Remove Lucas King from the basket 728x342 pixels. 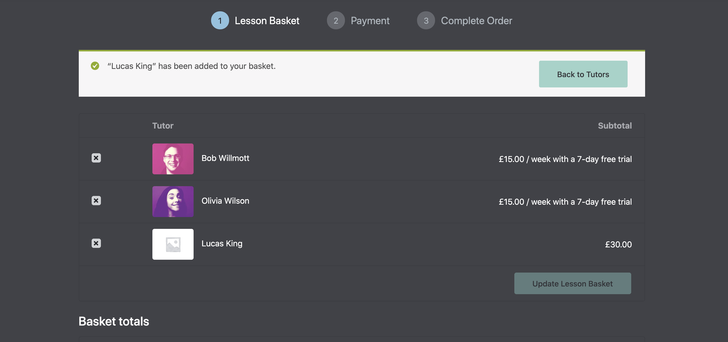pos(96,243)
